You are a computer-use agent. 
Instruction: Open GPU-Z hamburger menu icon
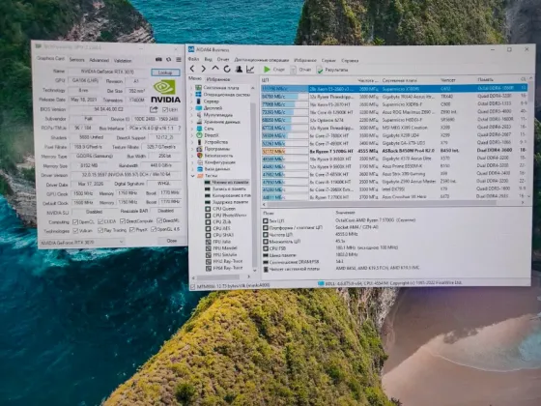(x=179, y=60)
